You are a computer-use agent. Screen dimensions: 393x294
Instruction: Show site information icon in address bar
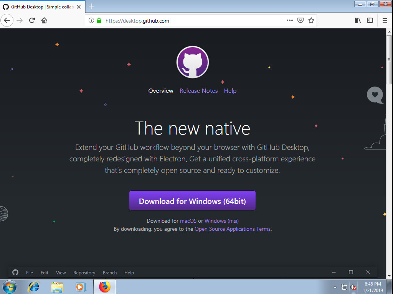pos(91,21)
